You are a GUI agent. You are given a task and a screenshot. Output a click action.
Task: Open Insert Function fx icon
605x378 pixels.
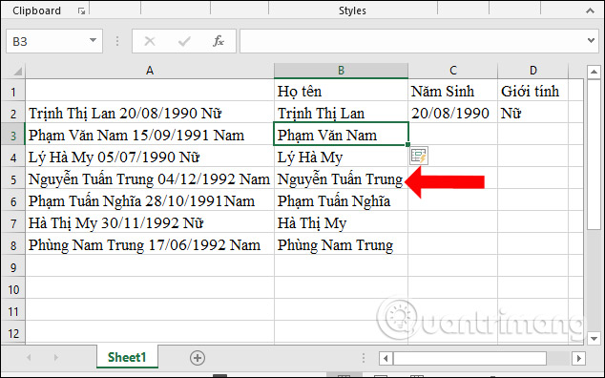219,41
